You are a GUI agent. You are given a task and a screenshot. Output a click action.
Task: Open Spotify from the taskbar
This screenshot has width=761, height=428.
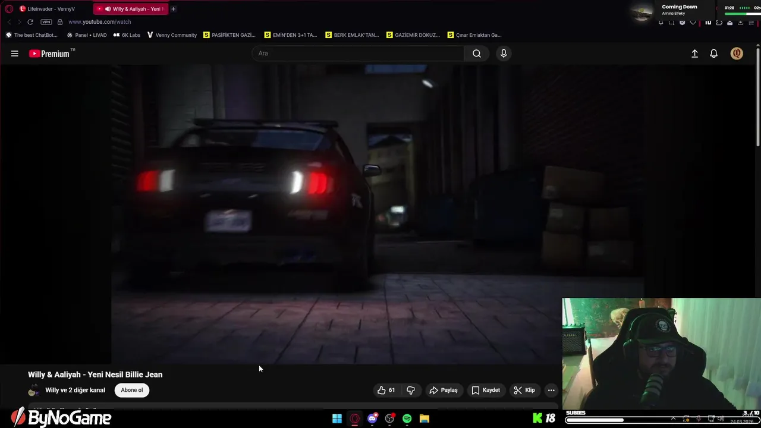[407, 418]
